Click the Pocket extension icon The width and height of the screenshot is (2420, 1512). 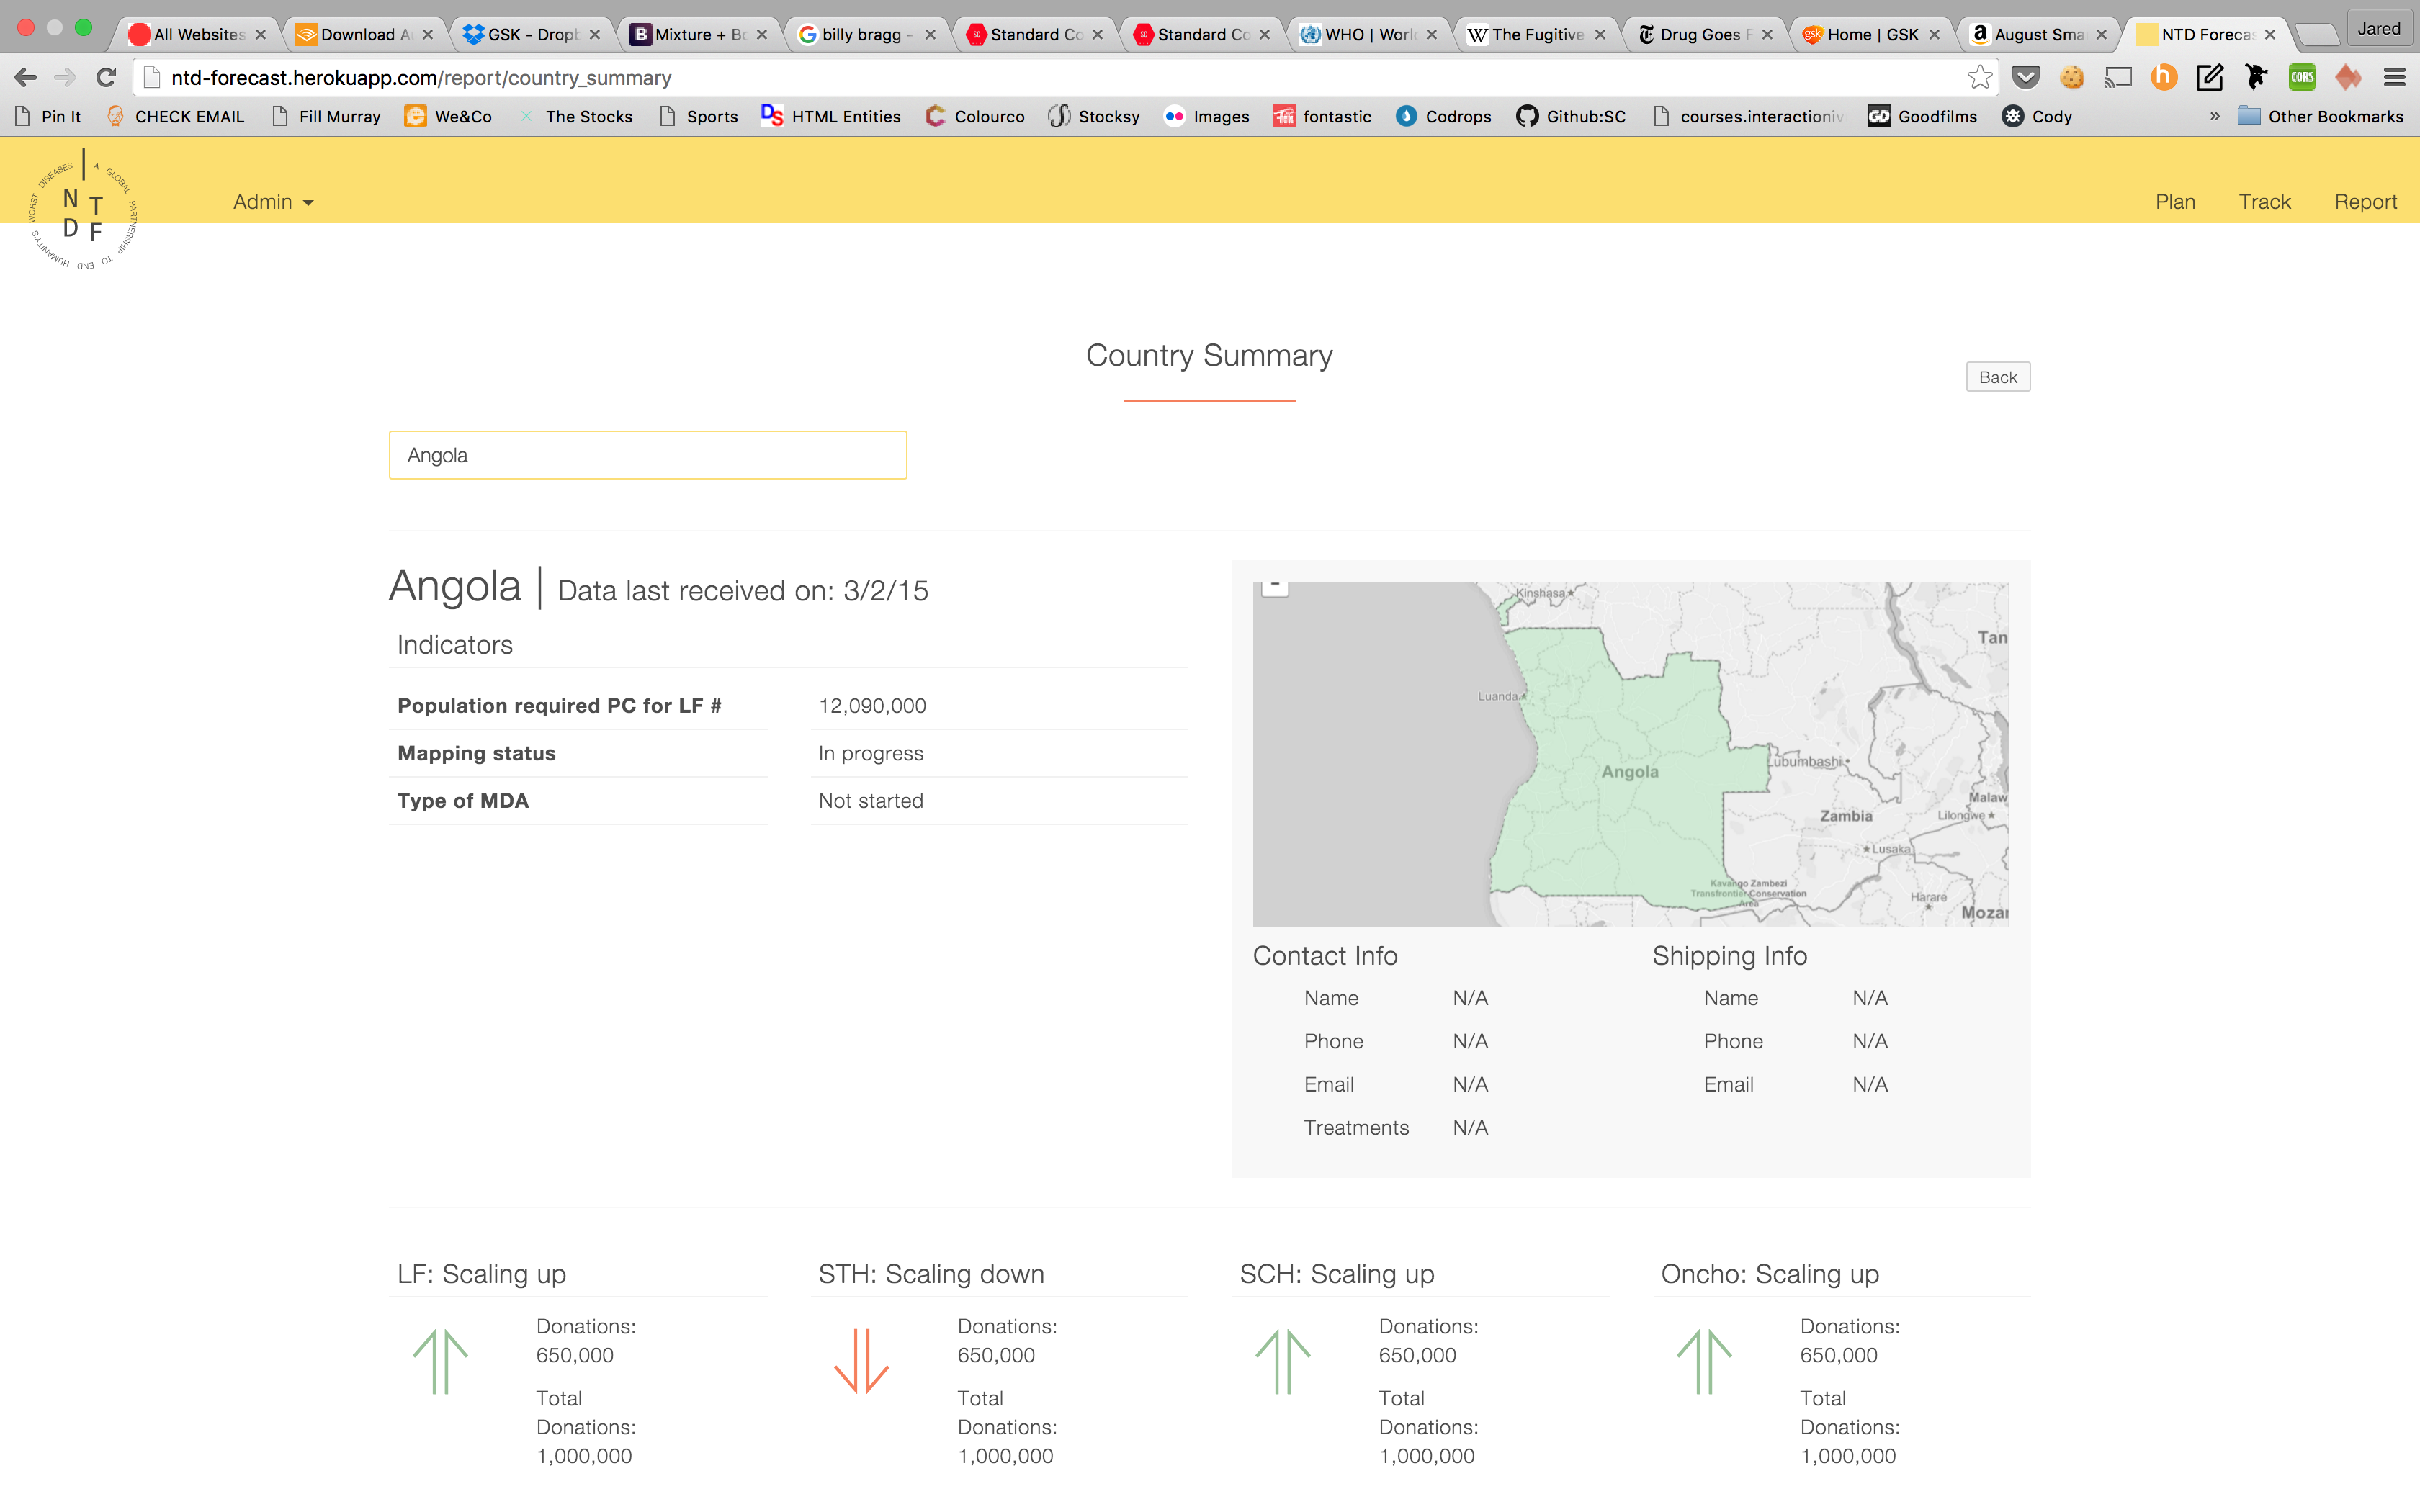[2026, 77]
